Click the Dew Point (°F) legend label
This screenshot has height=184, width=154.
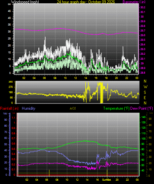pyautogui.click(x=141, y=108)
